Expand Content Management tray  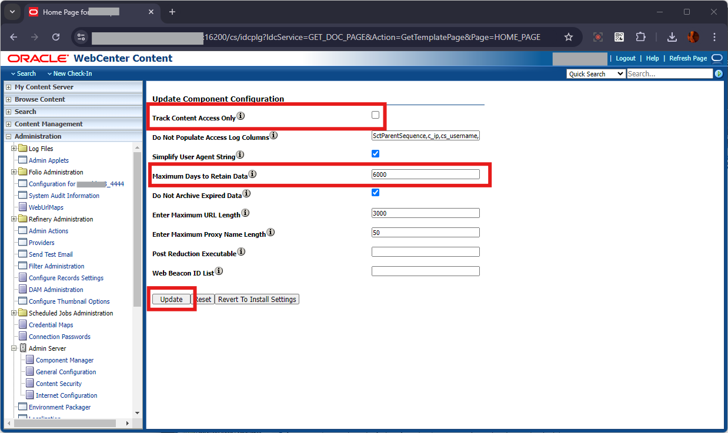[x=9, y=124]
